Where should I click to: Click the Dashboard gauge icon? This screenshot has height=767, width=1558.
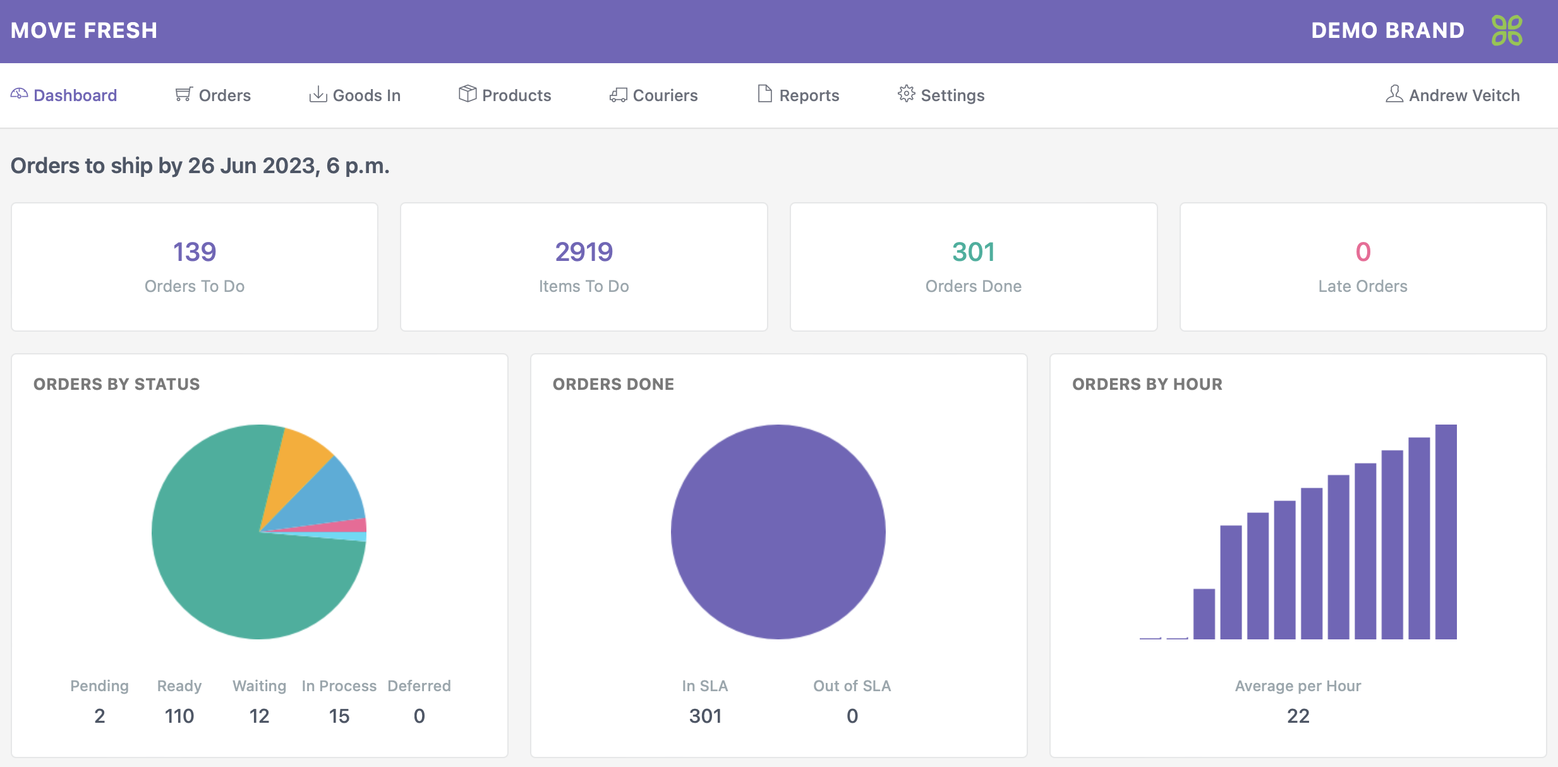pyautogui.click(x=19, y=94)
